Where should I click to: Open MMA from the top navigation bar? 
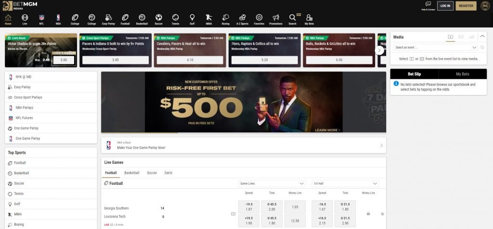(209, 19)
